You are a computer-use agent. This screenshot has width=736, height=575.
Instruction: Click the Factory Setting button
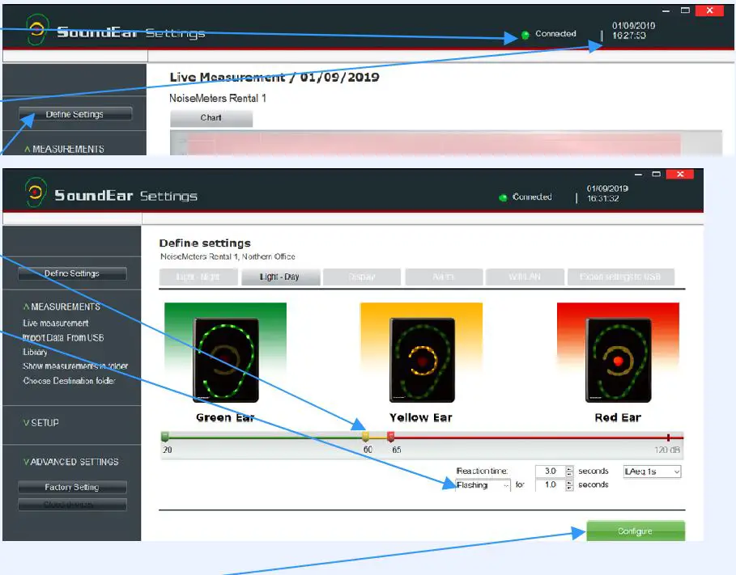coord(72,488)
